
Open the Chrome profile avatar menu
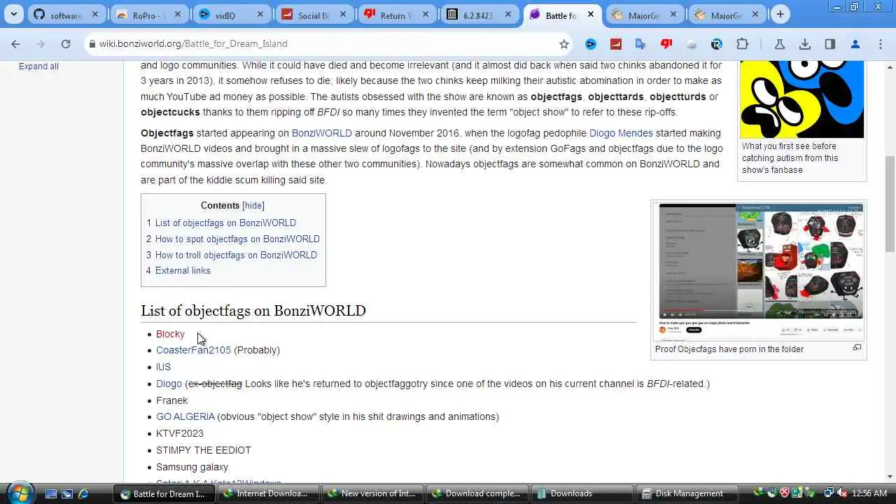tap(855, 43)
